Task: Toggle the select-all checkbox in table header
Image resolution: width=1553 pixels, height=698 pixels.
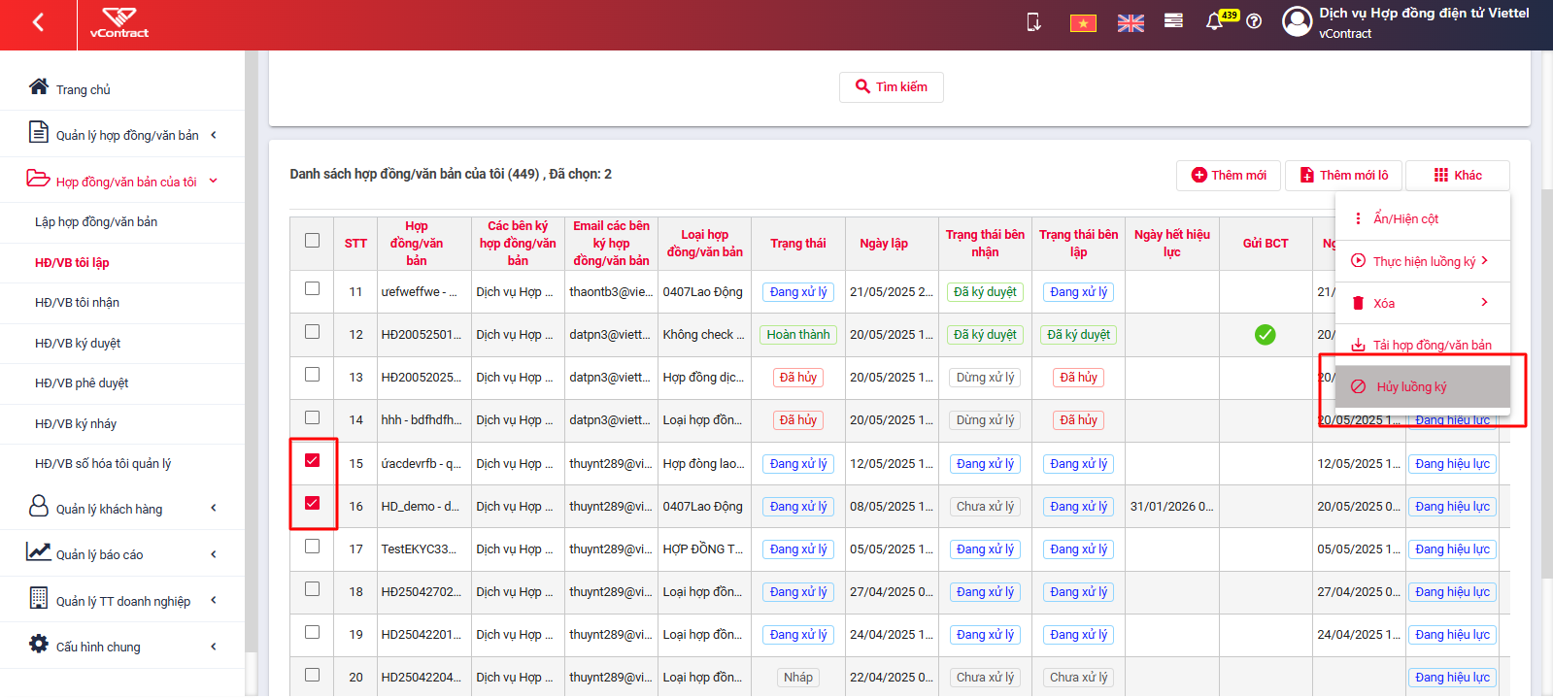Action: (312, 240)
